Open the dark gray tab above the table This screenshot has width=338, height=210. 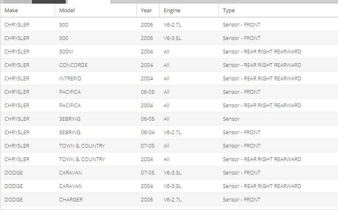point(49,2)
